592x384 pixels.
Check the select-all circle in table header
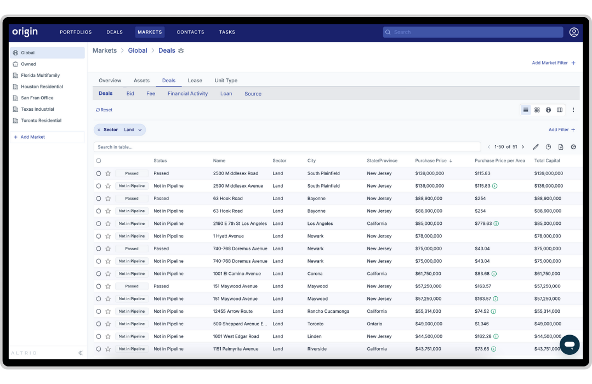click(x=99, y=160)
